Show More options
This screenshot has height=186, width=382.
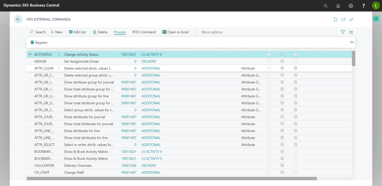(212, 32)
